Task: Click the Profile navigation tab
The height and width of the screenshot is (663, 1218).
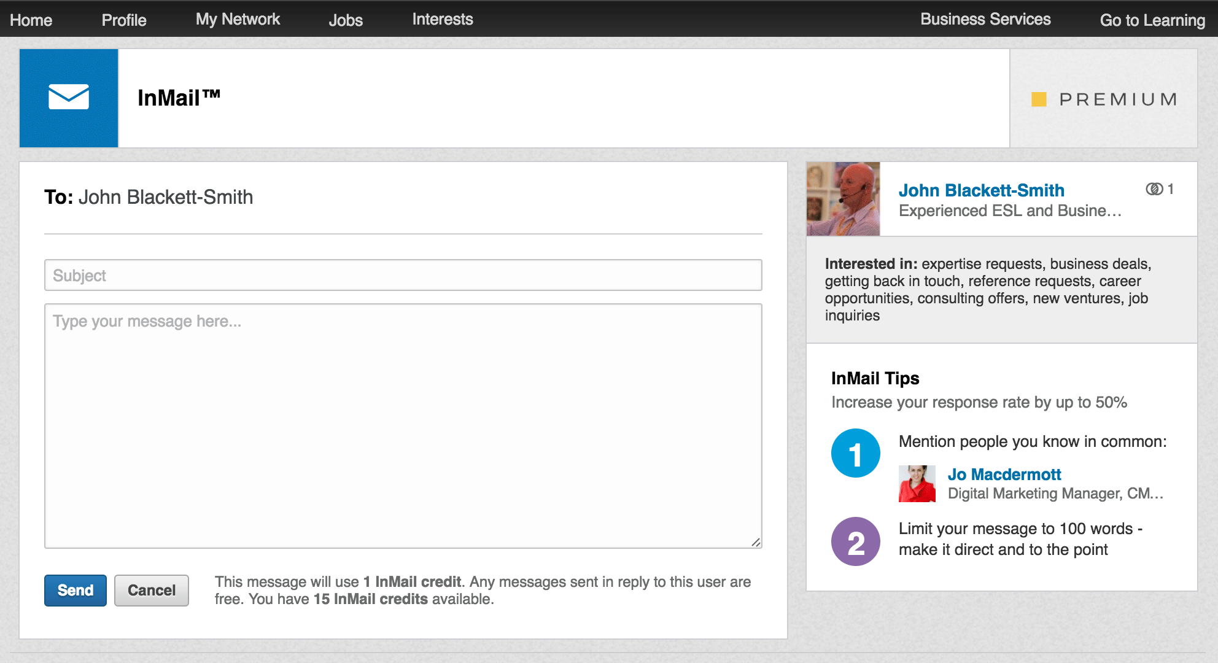Action: (x=121, y=18)
